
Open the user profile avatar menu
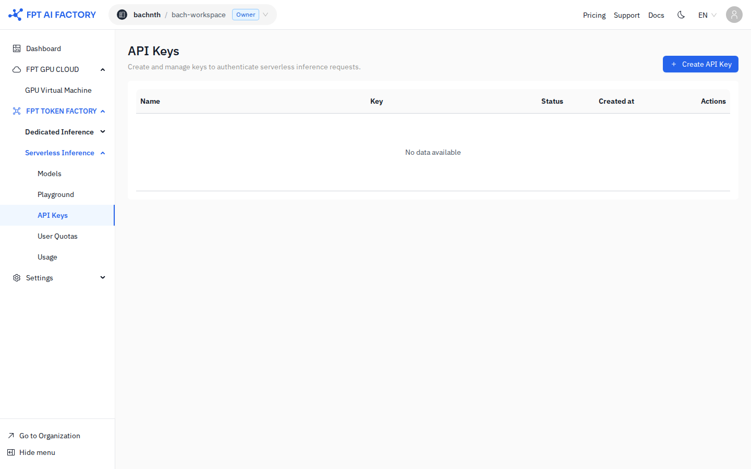(x=734, y=15)
